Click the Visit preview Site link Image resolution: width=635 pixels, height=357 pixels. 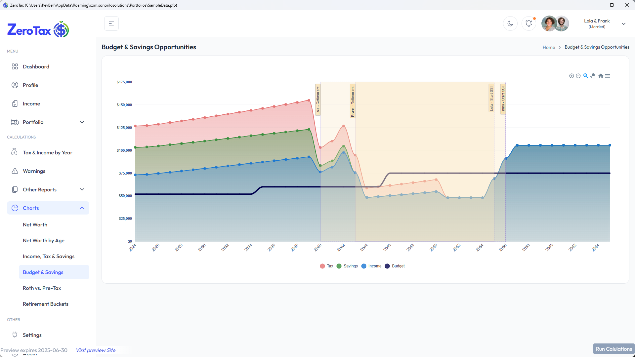click(x=96, y=350)
